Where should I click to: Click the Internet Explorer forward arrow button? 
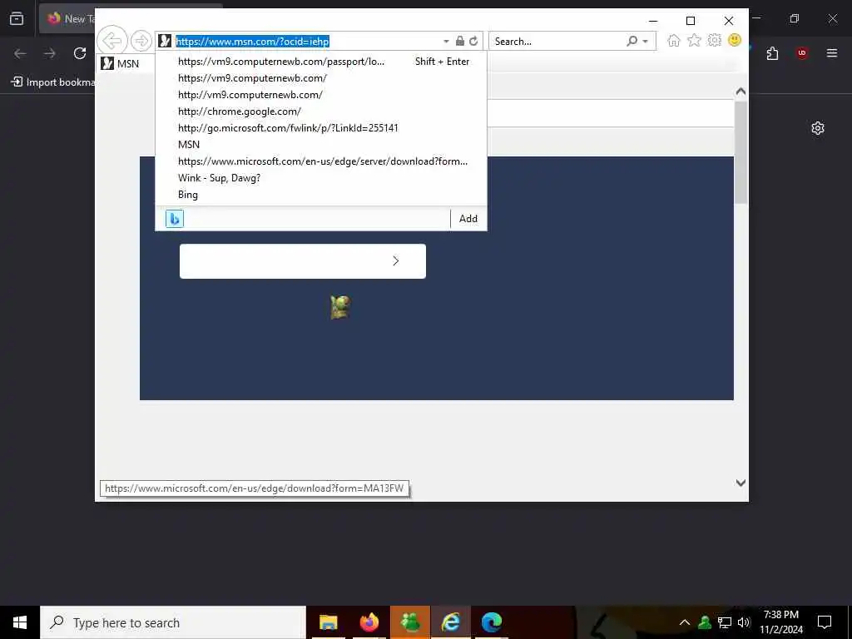click(x=141, y=41)
